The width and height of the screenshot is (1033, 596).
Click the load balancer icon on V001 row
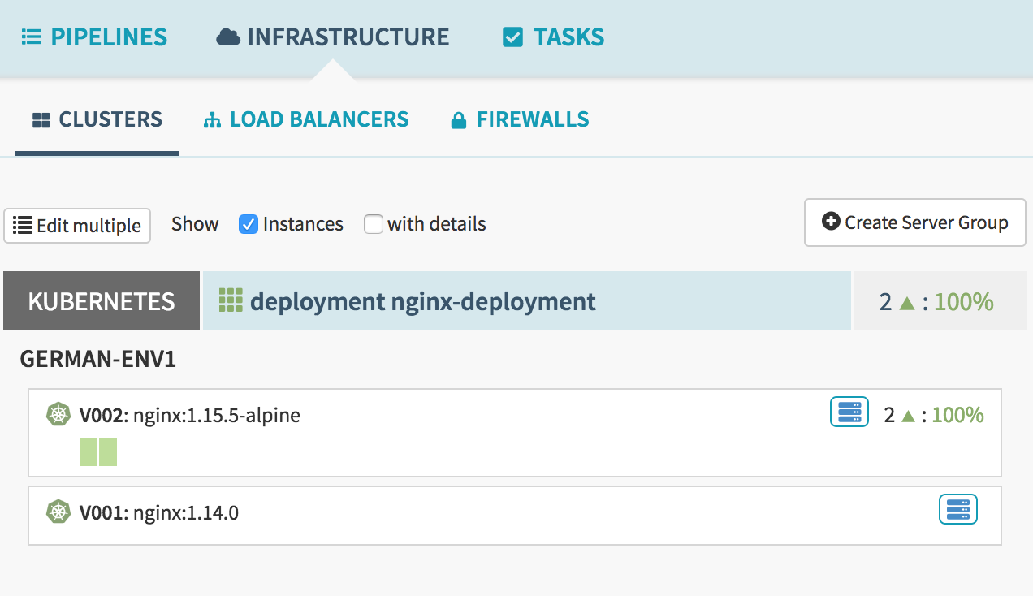click(x=957, y=509)
